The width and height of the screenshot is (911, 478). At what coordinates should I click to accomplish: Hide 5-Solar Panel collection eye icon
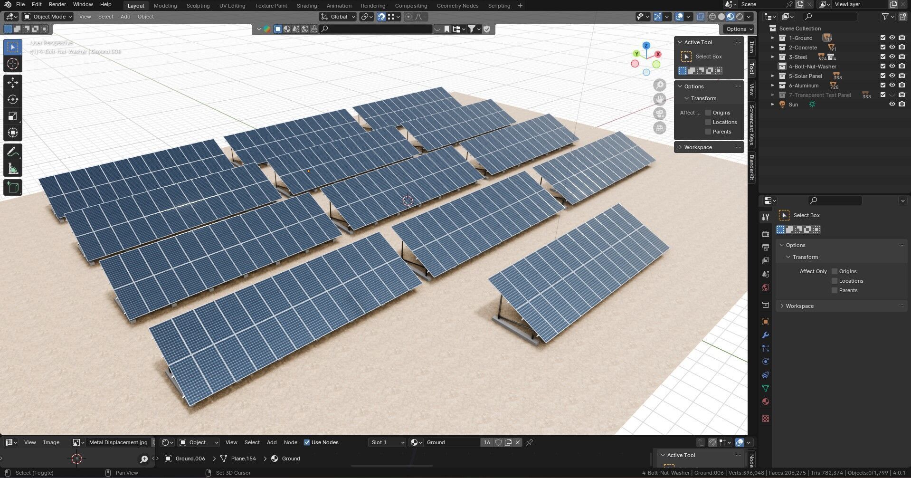tap(892, 76)
